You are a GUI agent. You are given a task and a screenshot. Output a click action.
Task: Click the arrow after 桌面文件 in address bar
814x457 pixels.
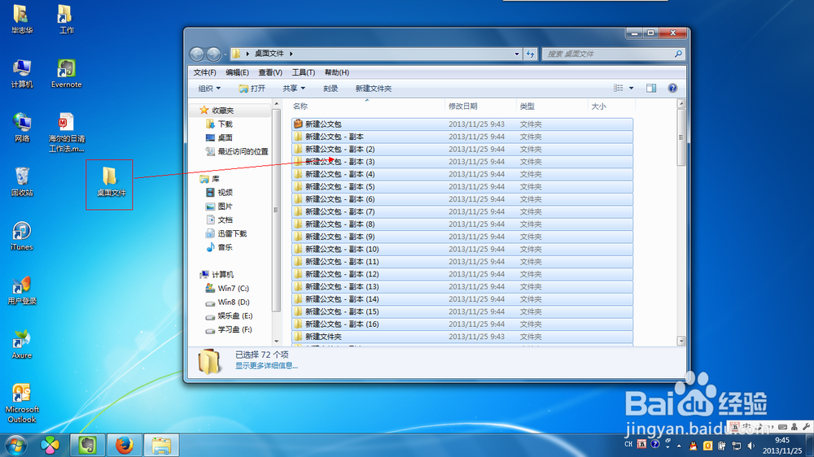coord(291,54)
